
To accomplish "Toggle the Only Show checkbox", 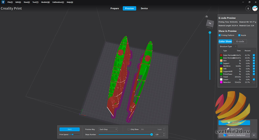I will pyautogui.click(x=128, y=129).
